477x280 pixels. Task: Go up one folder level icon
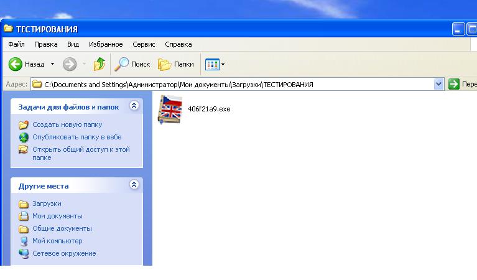point(100,64)
